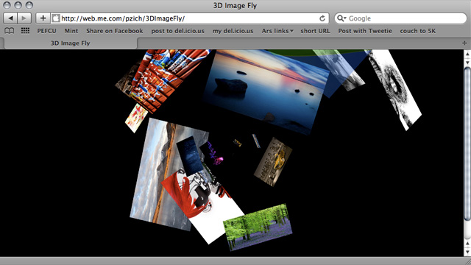Go forward with the Forward arrow button

(24, 18)
